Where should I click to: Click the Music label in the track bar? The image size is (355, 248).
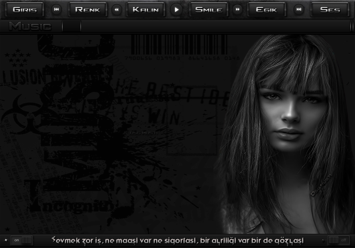tap(30, 26)
